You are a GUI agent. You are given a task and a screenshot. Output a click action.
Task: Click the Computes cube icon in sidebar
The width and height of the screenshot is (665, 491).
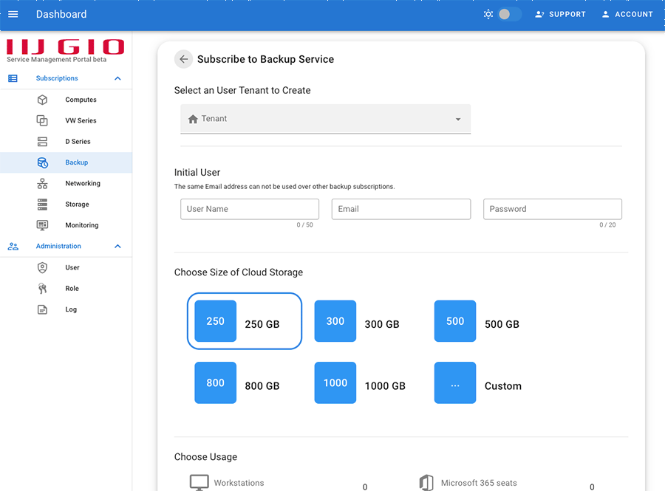pos(42,100)
